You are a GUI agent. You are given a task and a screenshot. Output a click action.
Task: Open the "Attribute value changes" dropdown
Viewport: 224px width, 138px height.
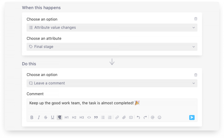pos(112,27)
